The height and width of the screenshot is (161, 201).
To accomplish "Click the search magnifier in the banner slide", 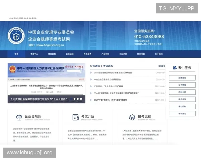I will point(80,71).
